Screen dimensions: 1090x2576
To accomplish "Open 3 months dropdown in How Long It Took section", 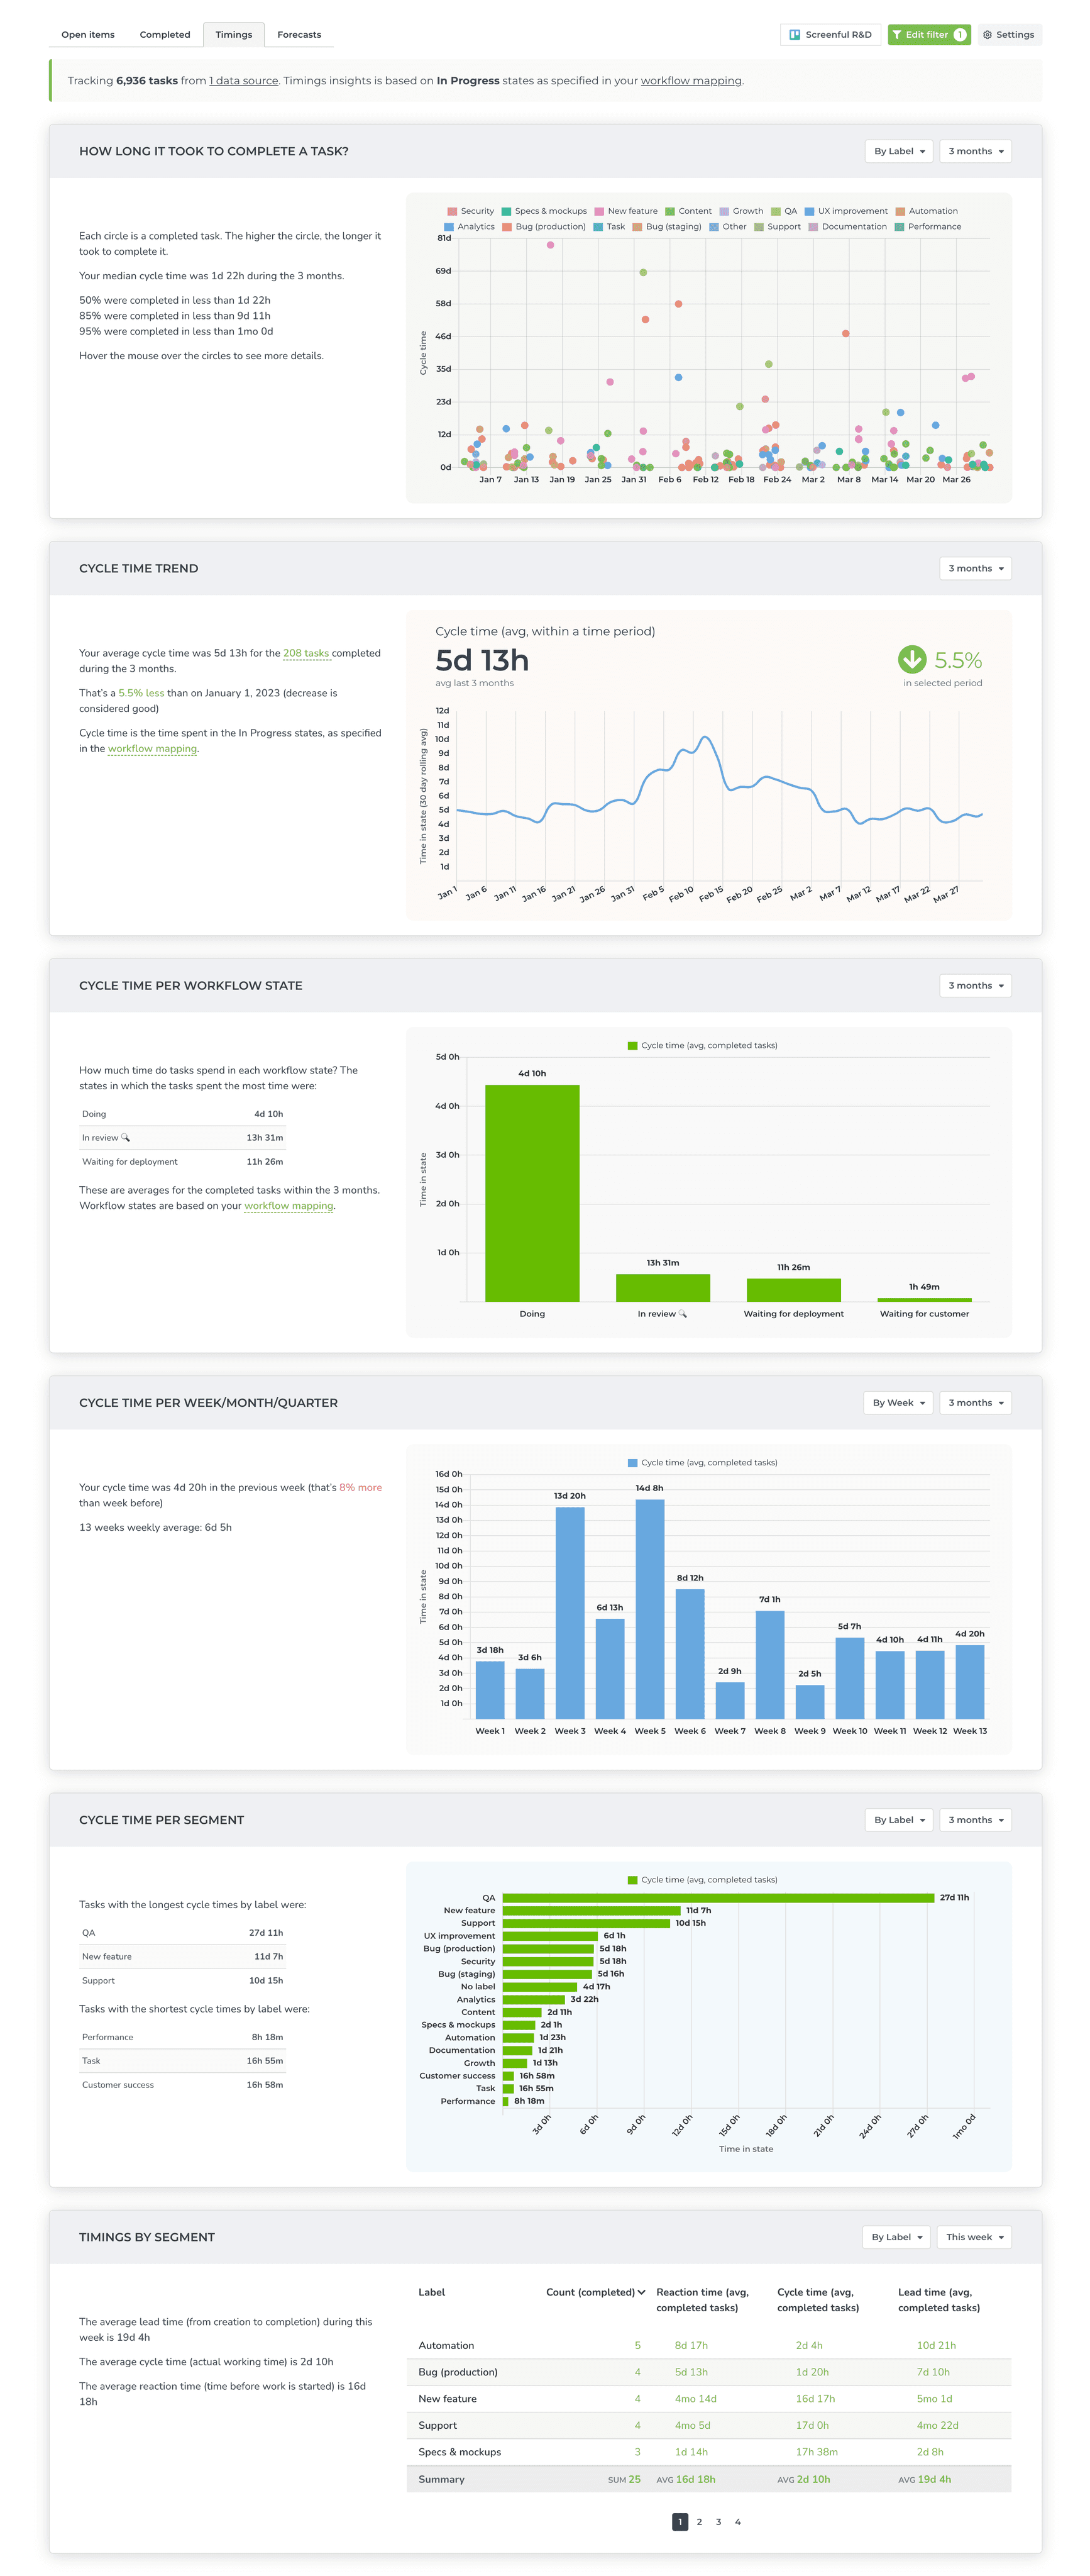I will 976,152.
